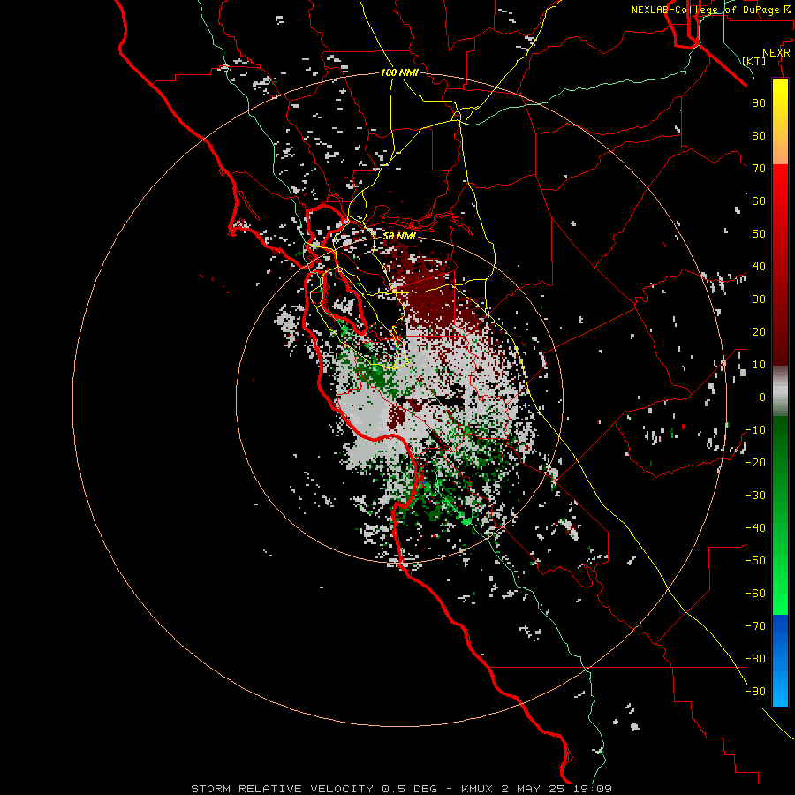Click the 90 value on velocity scale
Image resolution: width=795 pixels, height=795 pixels.
(759, 103)
